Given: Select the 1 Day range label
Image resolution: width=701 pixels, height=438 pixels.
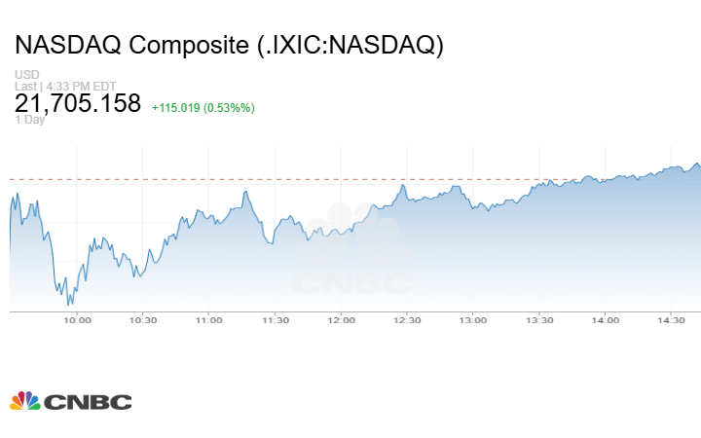Looking at the screenshot, I should point(29,121).
